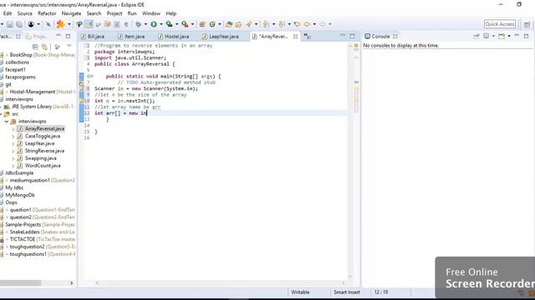Click the Save All toolbar icon
Image resolution: width=535 pixels, height=300 pixels.
click(19, 24)
